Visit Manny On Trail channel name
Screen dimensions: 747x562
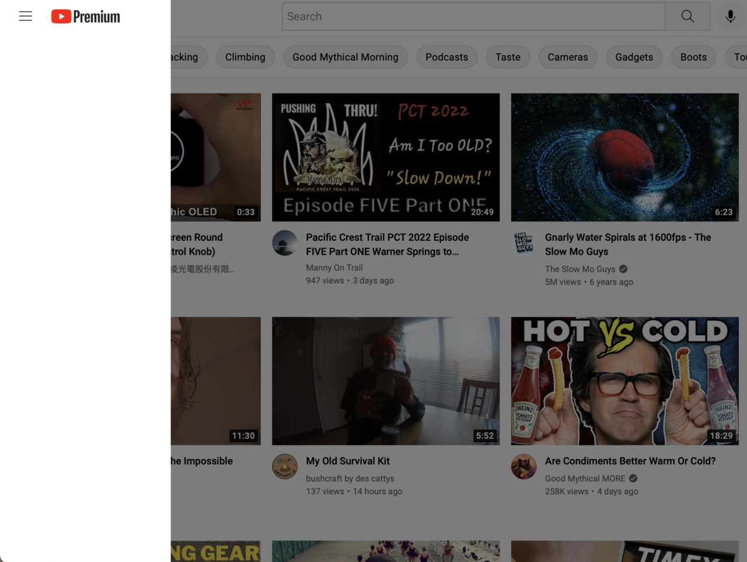[334, 268]
